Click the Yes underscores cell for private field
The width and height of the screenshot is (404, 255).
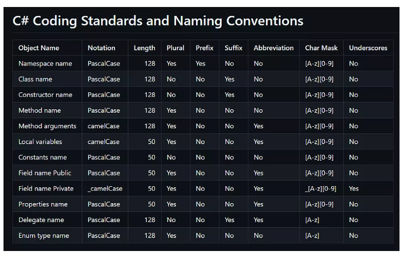[x=354, y=189]
